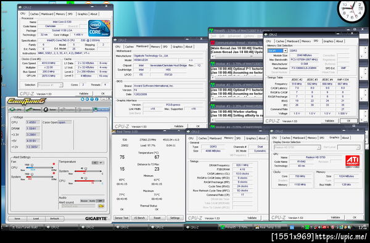Click Validate in the SPD CPU-Z window
The height and width of the screenshot is (243, 370).
(329, 120)
